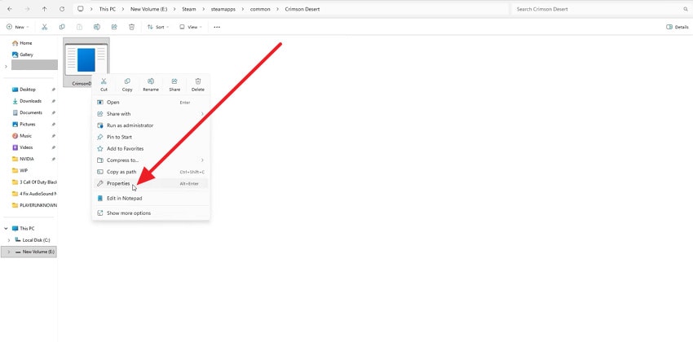This screenshot has width=693, height=342.
Task: Click the Delete trash icon in toolbar
Action: coord(132,27)
